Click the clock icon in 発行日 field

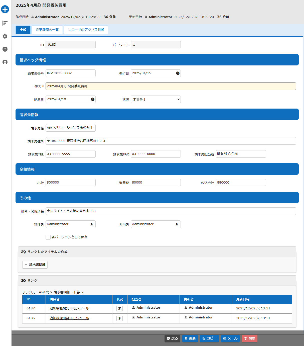178,73
